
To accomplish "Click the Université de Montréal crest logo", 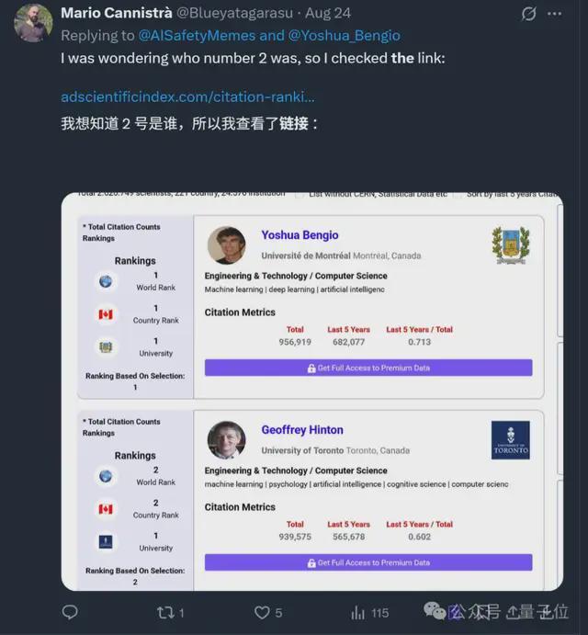I will click(x=511, y=245).
